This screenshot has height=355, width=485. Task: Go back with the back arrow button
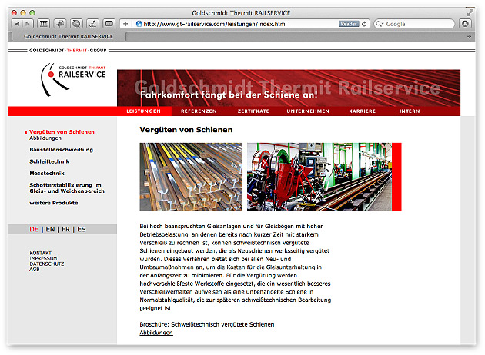click(x=17, y=24)
